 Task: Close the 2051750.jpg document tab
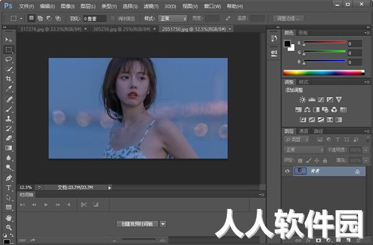(230, 29)
